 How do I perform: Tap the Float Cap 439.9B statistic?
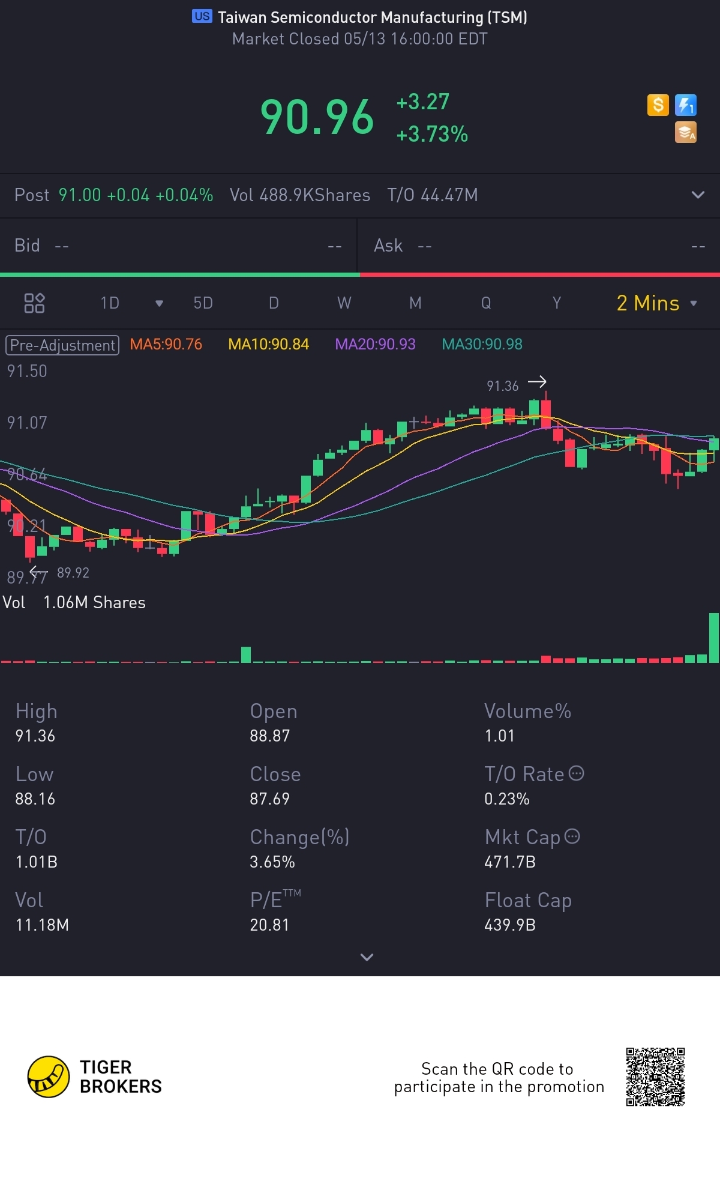[x=528, y=911]
